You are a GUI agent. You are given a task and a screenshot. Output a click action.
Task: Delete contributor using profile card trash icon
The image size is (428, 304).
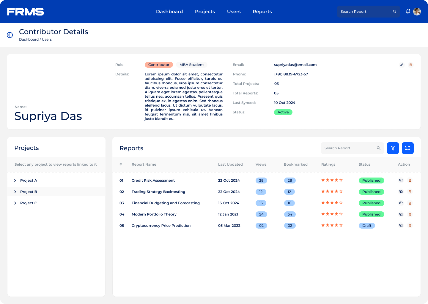[x=411, y=65]
